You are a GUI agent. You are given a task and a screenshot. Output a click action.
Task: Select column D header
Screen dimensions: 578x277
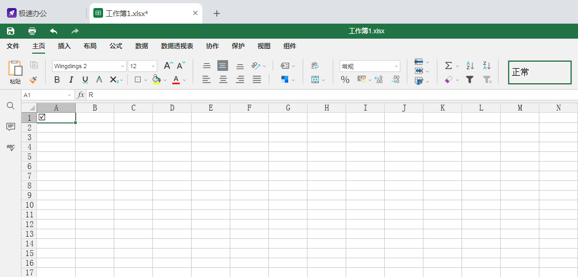point(172,108)
